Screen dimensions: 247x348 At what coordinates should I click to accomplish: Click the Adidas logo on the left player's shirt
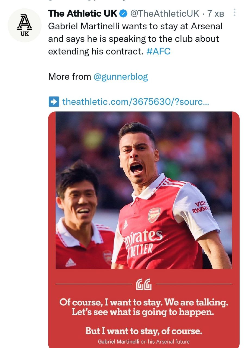point(71,262)
